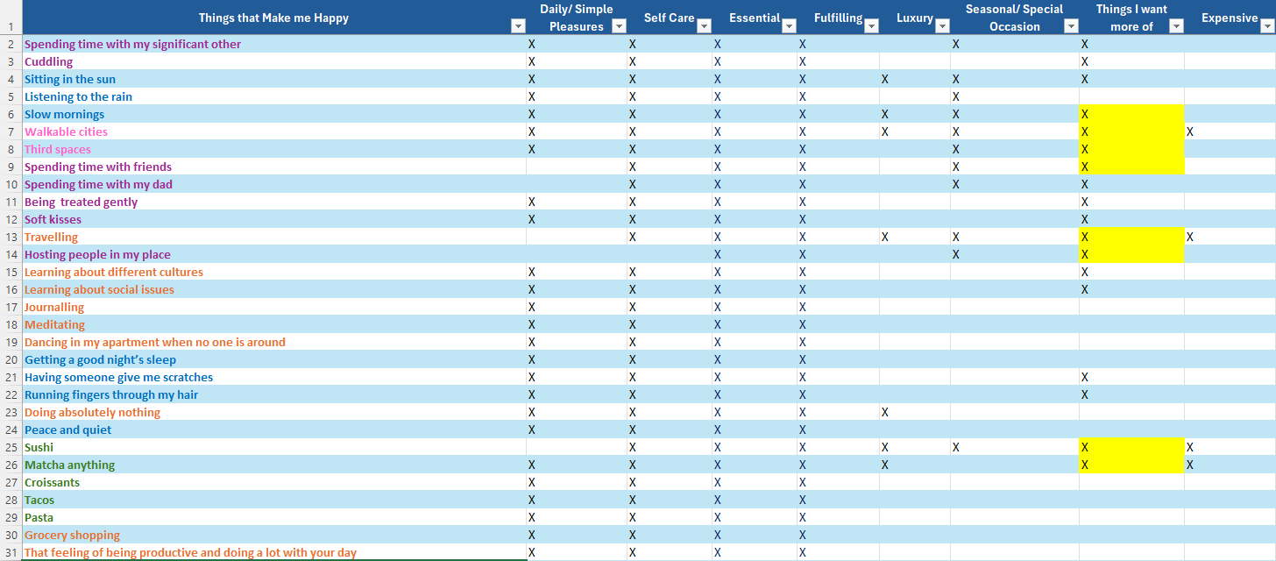Click the yellow cell in the Sushi row

(x=1131, y=447)
